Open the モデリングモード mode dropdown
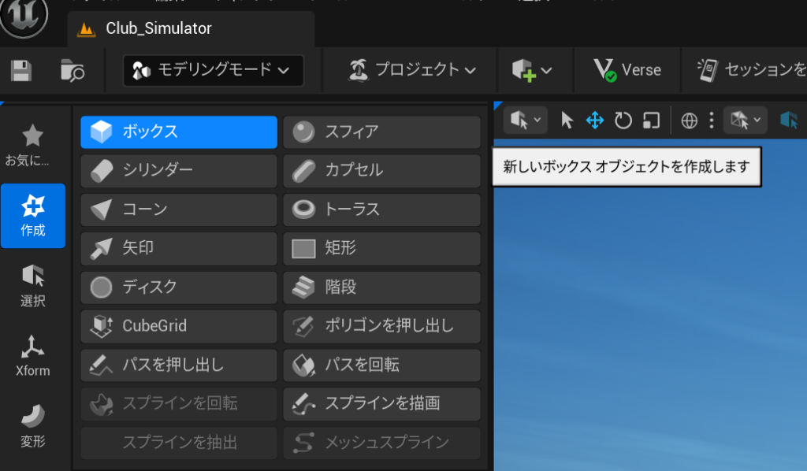This screenshot has height=471, width=807. click(x=213, y=70)
